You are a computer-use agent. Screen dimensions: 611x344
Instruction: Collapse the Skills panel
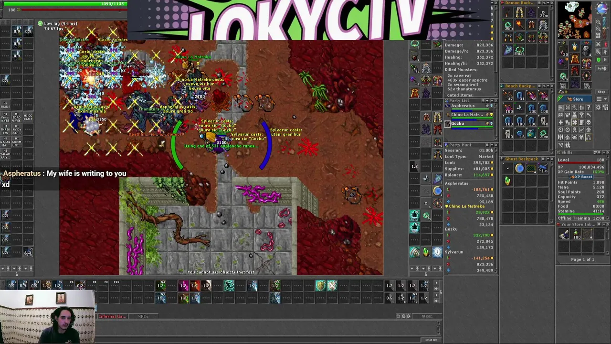603,152
